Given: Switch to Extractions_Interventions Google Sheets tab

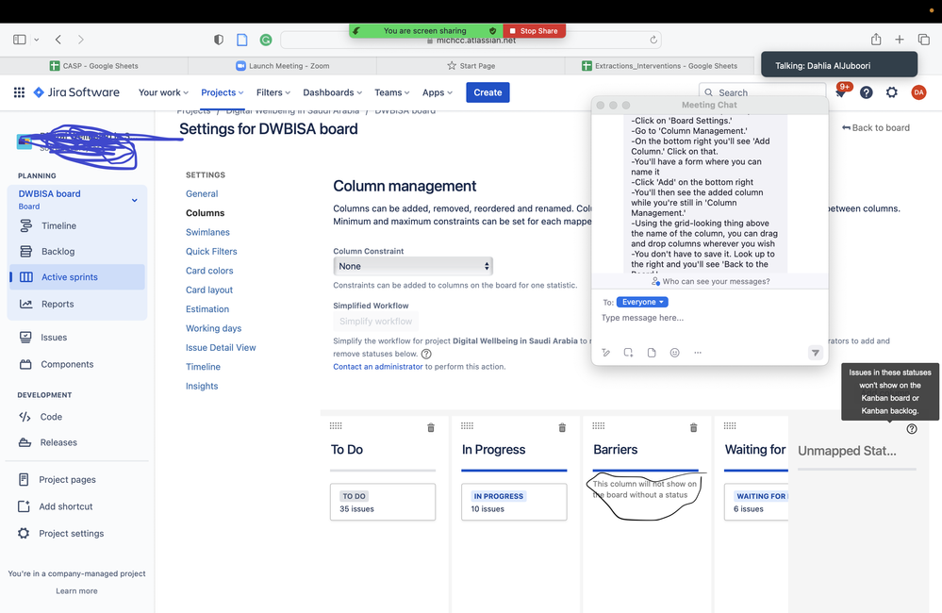Looking at the screenshot, I should pyautogui.click(x=659, y=66).
